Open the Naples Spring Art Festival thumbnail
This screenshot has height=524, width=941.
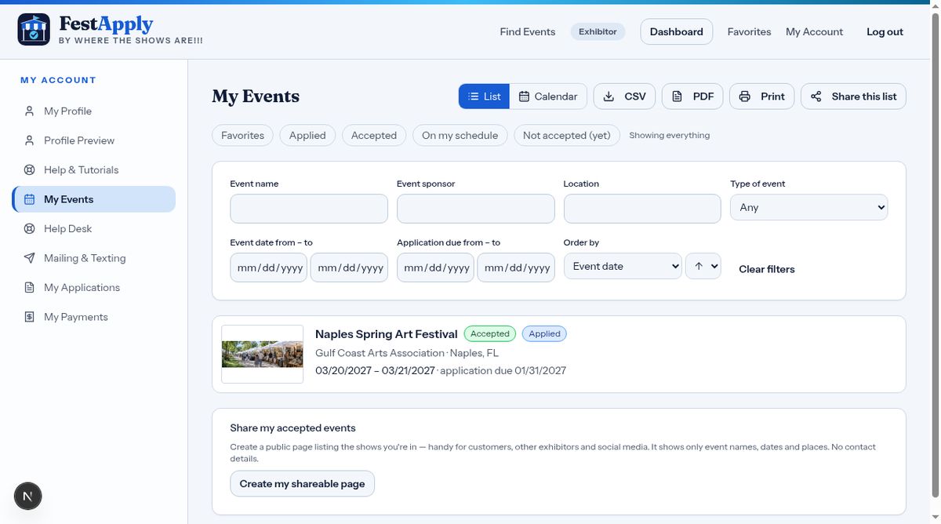click(x=262, y=354)
